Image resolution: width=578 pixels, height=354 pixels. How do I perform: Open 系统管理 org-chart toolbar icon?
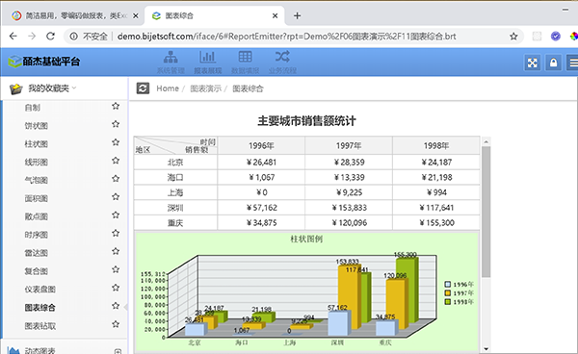171,58
